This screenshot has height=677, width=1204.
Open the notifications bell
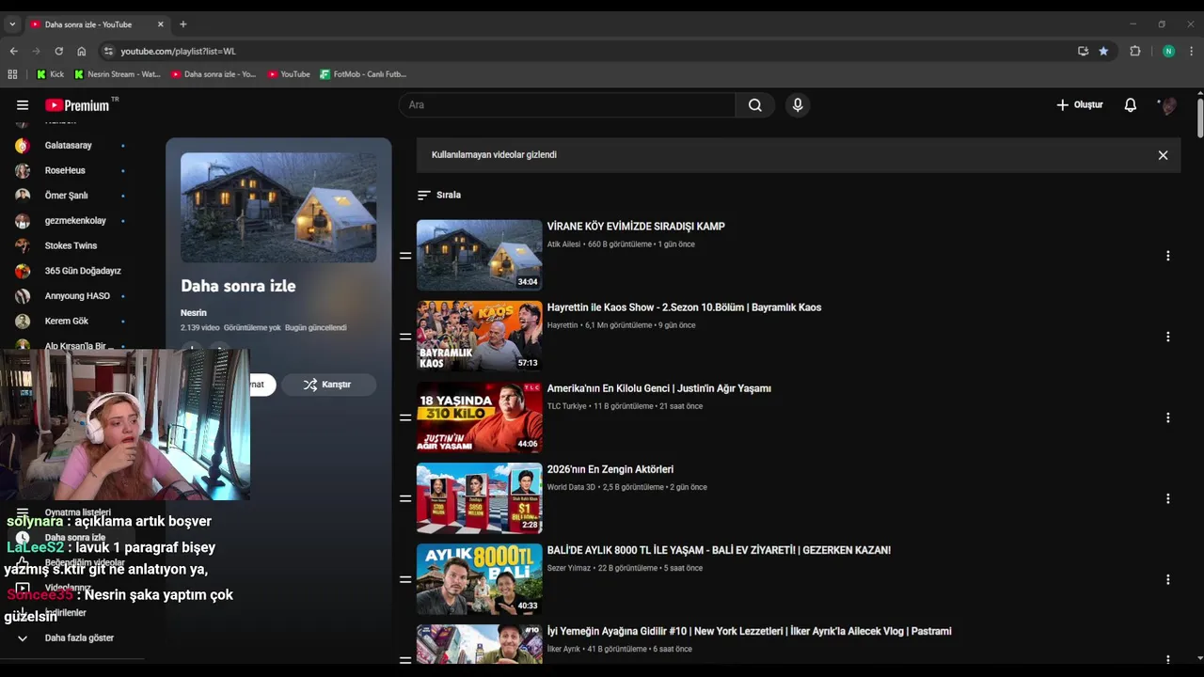coord(1131,105)
